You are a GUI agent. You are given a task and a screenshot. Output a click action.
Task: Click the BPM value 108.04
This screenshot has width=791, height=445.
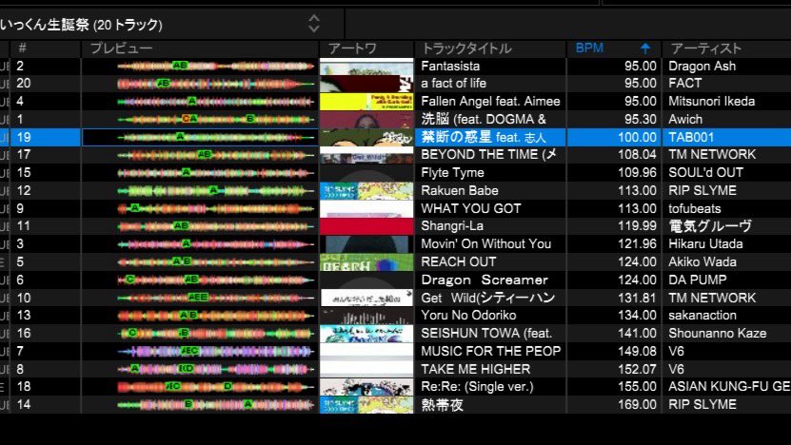point(637,155)
